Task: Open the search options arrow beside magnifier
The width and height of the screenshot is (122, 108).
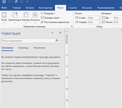Action: click(x=60, y=41)
